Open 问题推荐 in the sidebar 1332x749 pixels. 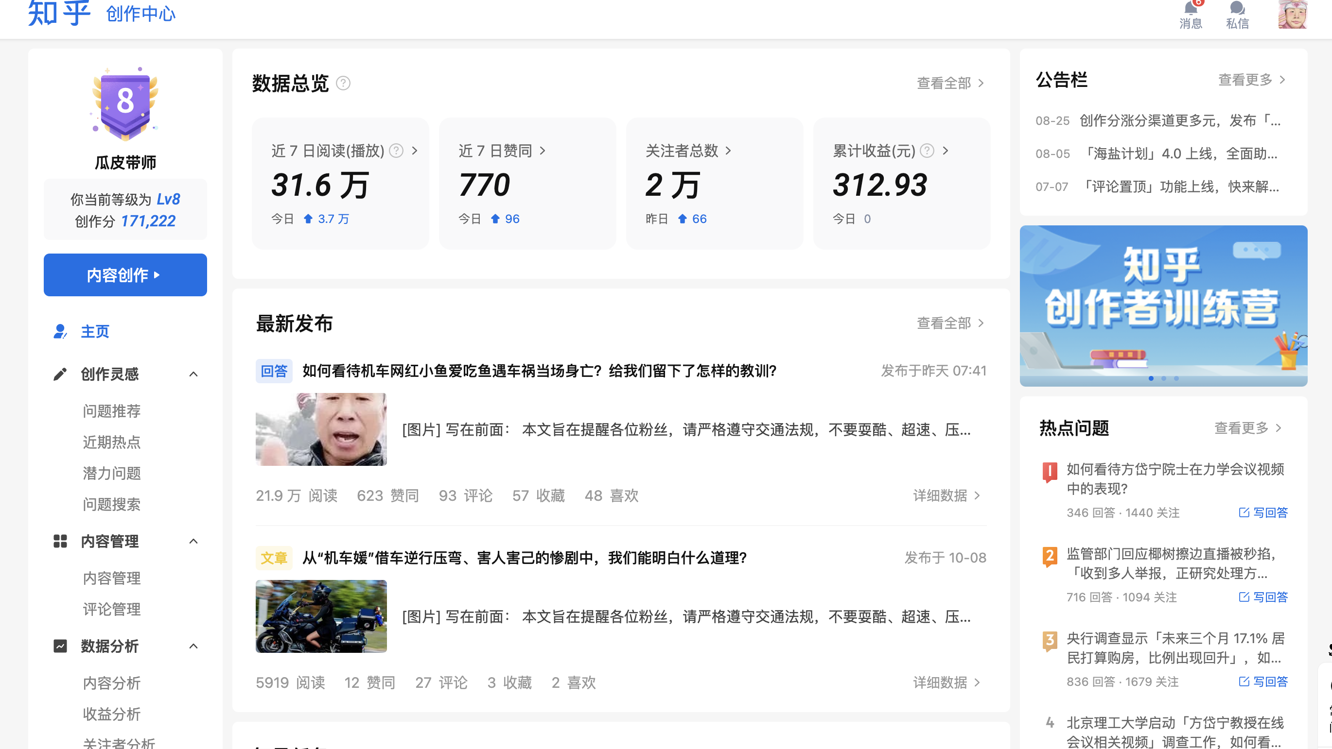click(111, 410)
